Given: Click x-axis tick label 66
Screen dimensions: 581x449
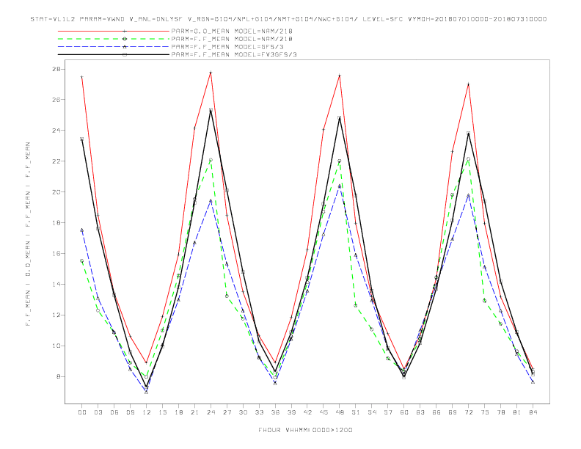Looking at the screenshot, I should click(x=436, y=412).
